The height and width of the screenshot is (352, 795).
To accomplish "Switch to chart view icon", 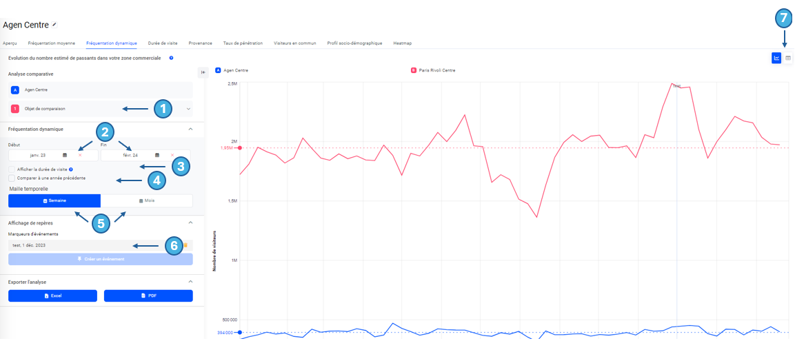I will pos(776,58).
